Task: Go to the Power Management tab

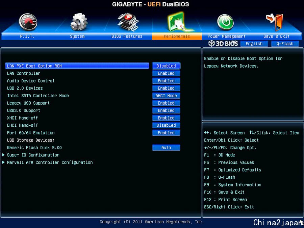Action: tap(226, 36)
